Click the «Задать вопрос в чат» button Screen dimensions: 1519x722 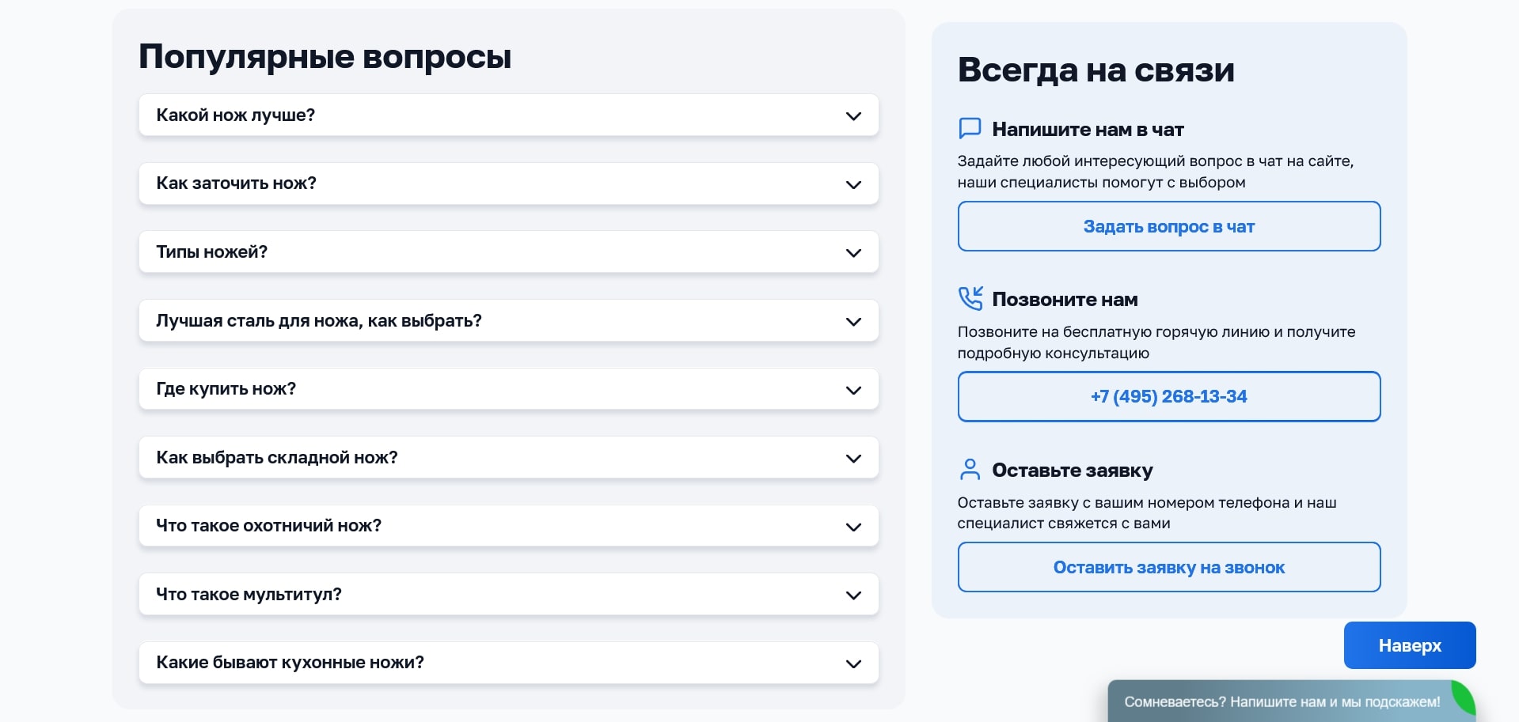click(x=1168, y=226)
